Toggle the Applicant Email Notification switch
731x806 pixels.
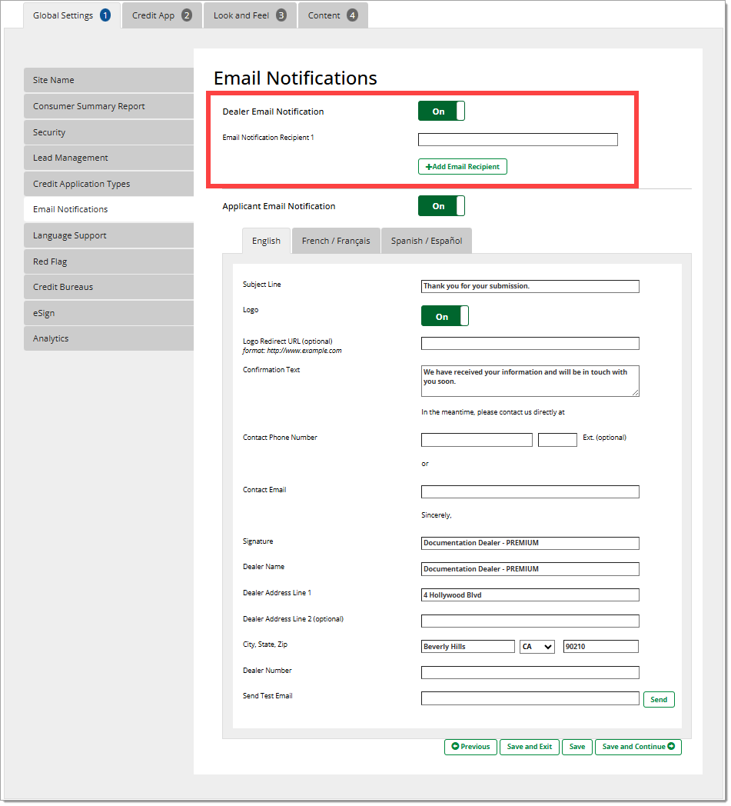(x=441, y=206)
